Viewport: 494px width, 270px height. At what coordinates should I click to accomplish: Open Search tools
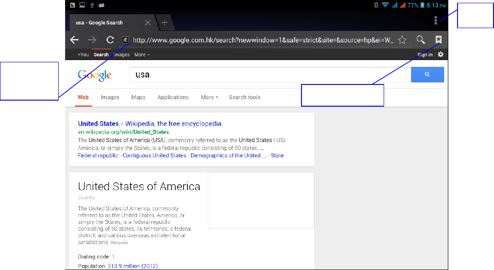point(245,97)
